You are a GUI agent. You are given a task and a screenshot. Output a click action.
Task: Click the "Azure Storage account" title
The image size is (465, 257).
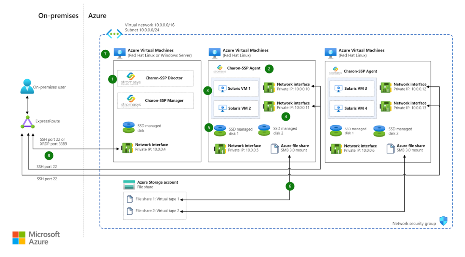coord(158,182)
